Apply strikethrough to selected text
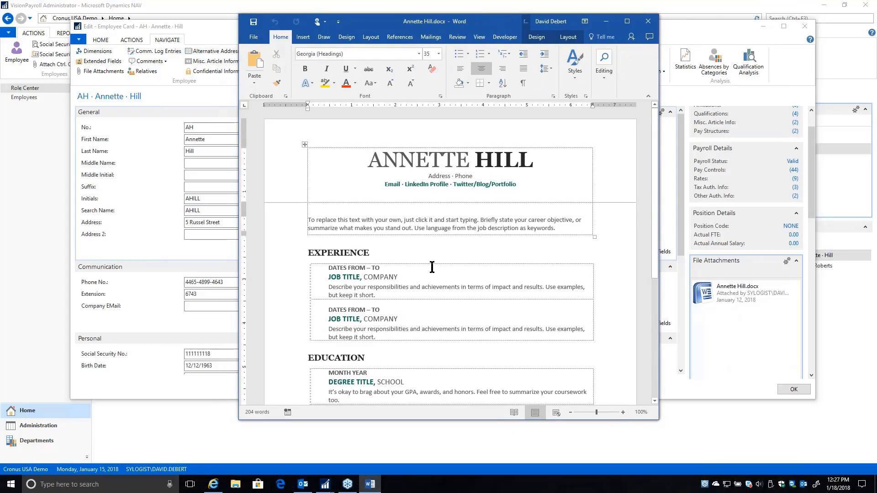Image resolution: width=877 pixels, height=493 pixels. 369,69
